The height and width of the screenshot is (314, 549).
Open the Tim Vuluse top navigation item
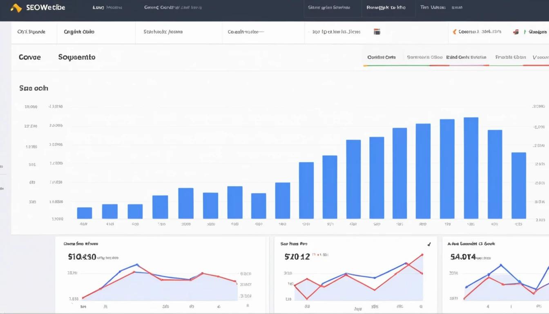point(433,7)
